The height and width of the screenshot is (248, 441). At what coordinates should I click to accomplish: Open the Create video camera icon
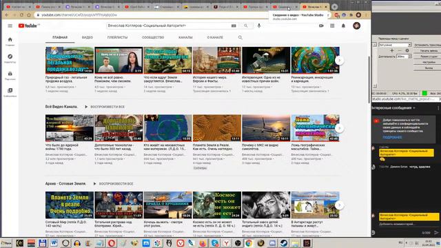pyautogui.click(x=321, y=26)
